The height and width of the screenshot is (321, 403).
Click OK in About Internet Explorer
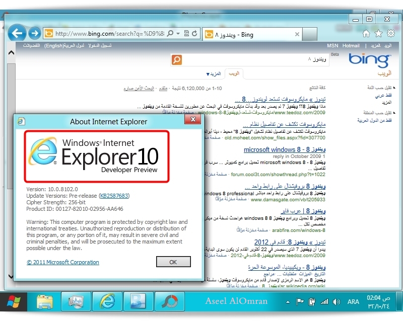point(173,262)
